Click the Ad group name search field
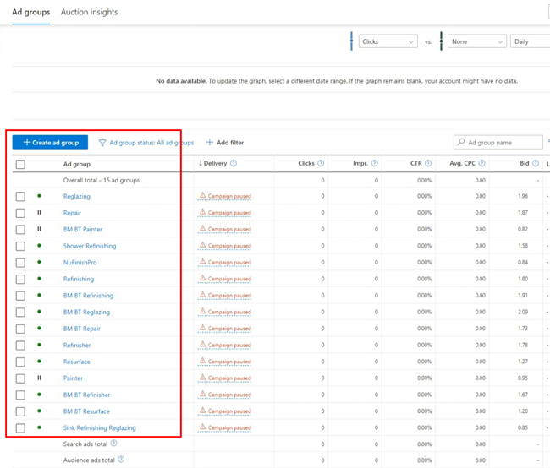Screen dimensions: 550x468 point(498,142)
